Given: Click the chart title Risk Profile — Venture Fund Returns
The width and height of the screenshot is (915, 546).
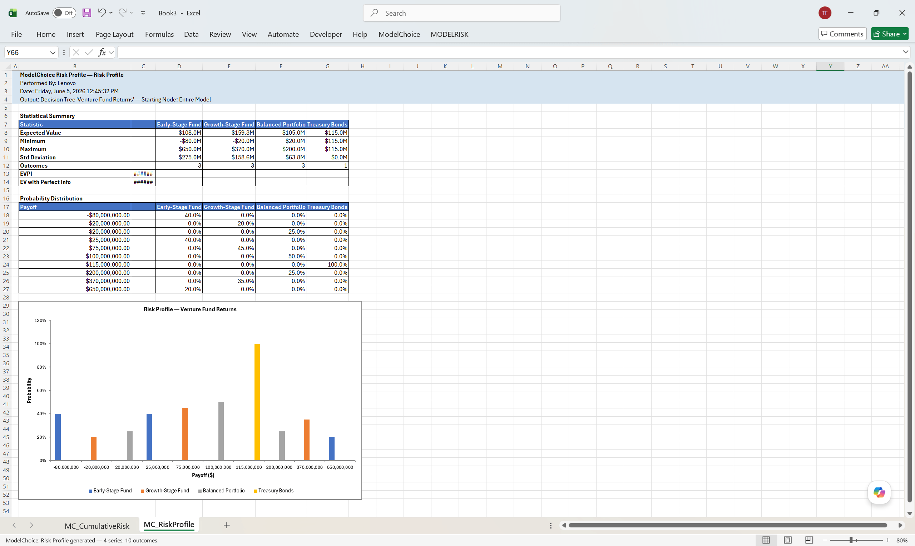Looking at the screenshot, I should point(190,309).
